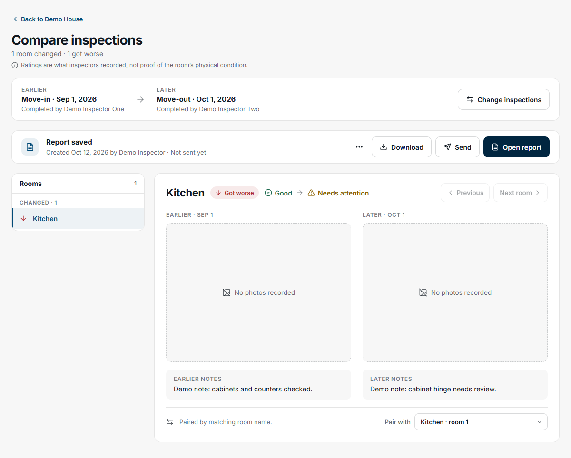Click the Report saved title
The width and height of the screenshot is (571, 458).
coord(69,142)
